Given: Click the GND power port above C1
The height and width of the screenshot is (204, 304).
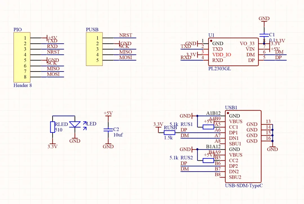Looking at the screenshot, I should click(x=264, y=19).
